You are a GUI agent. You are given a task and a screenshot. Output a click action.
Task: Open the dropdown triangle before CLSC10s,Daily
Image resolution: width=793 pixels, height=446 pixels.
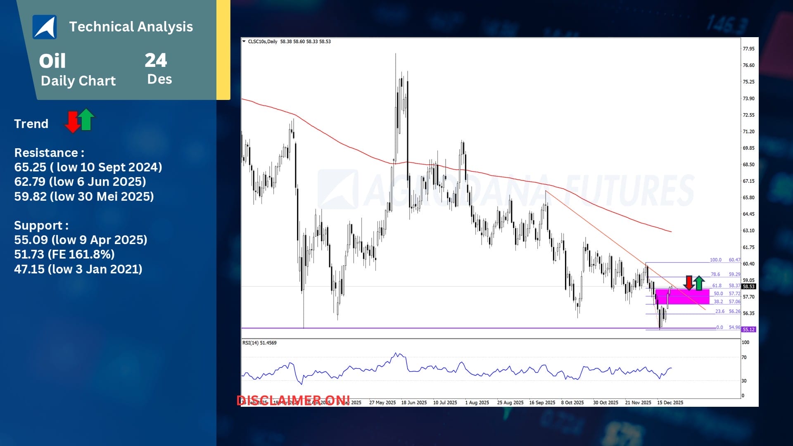244,41
